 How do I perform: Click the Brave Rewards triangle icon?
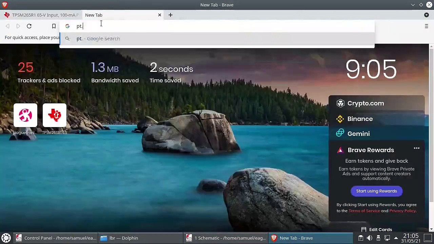tap(340, 150)
